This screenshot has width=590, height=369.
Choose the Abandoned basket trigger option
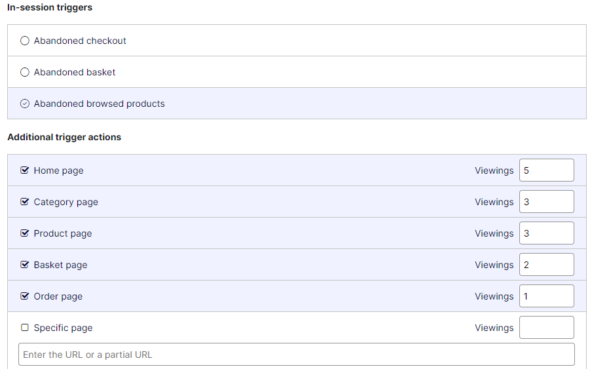click(x=25, y=72)
